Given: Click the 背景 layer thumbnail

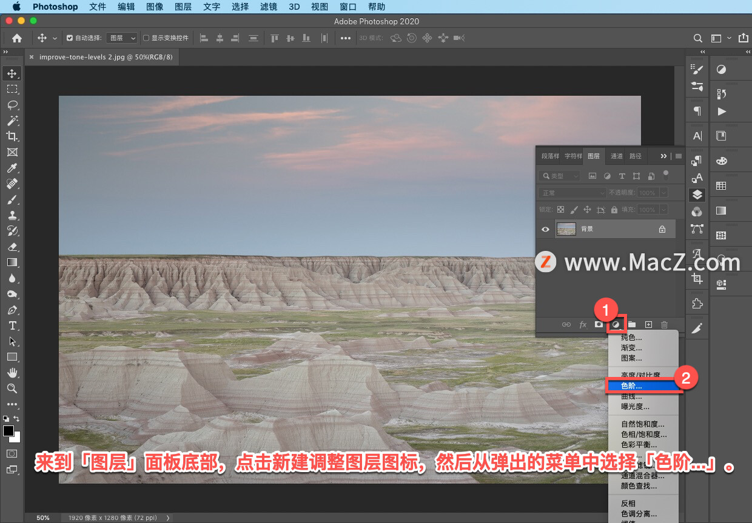Looking at the screenshot, I should pos(566,229).
